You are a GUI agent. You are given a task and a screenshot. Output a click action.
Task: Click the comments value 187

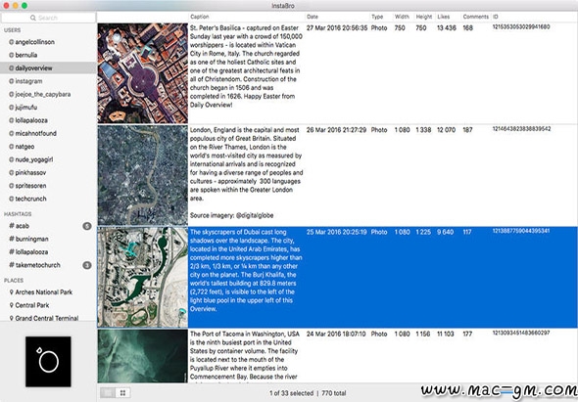[467, 130]
